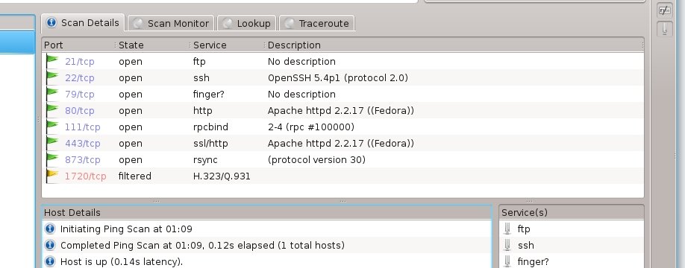Click the green flag for port 873/tcp
The height and width of the screenshot is (268, 685).
pyautogui.click(x=52, y=160)
